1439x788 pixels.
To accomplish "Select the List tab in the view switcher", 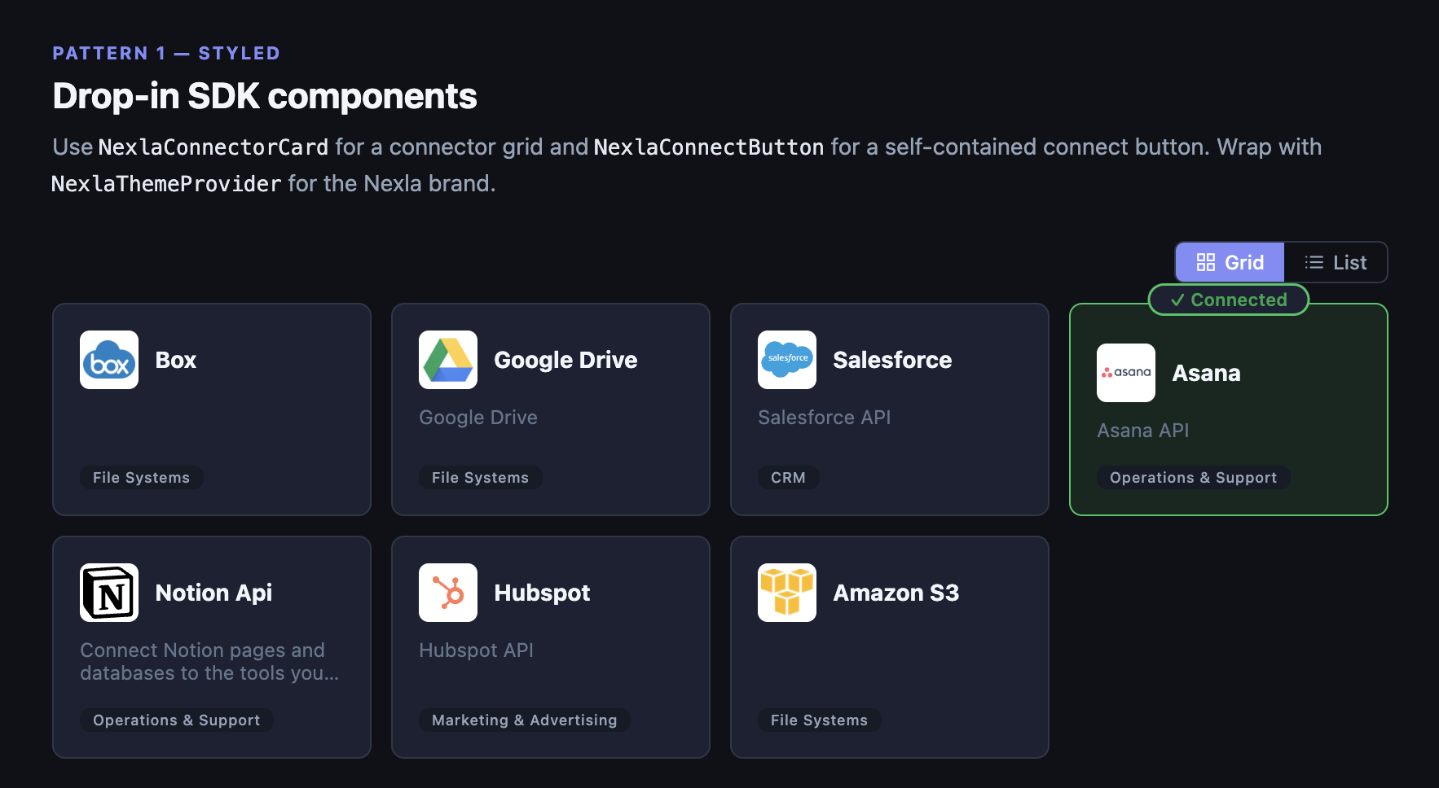I will (x=1336, y=262).
